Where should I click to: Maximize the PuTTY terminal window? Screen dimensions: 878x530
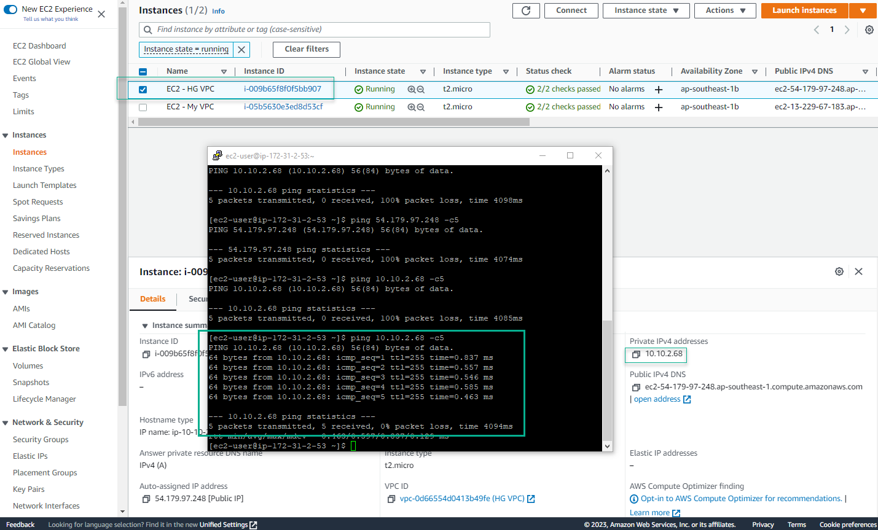(570, 155)
